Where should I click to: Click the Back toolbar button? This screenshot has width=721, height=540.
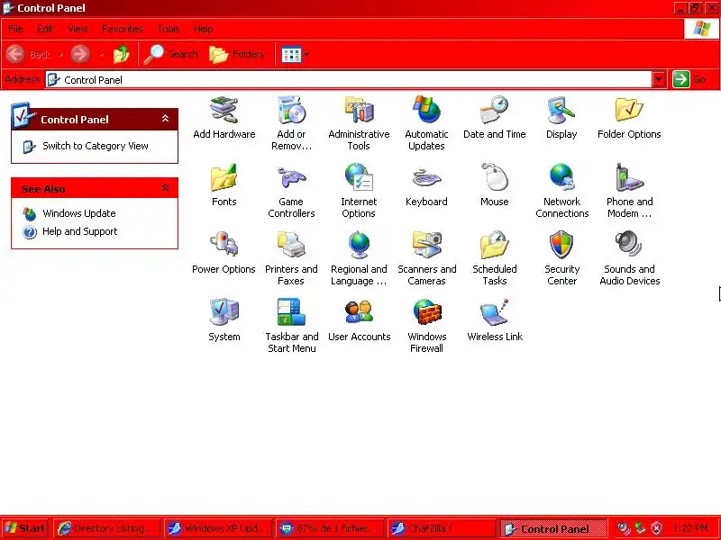(x=28, y=54)
